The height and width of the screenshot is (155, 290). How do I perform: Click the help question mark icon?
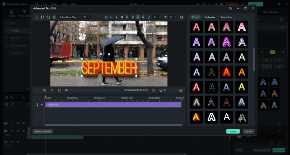pyautogui.click(x=231, y=8)
